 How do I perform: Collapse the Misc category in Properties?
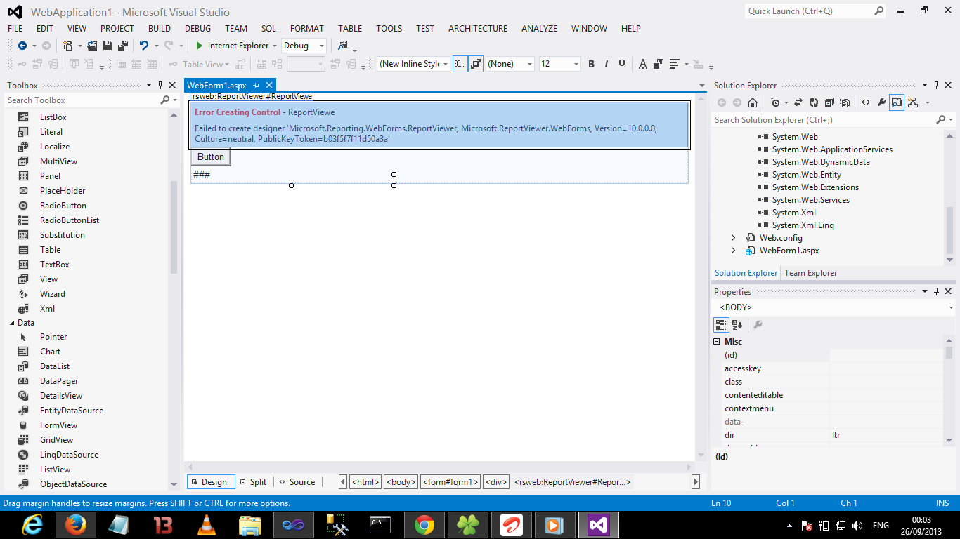pyautogui.click(x=718, y=342)
